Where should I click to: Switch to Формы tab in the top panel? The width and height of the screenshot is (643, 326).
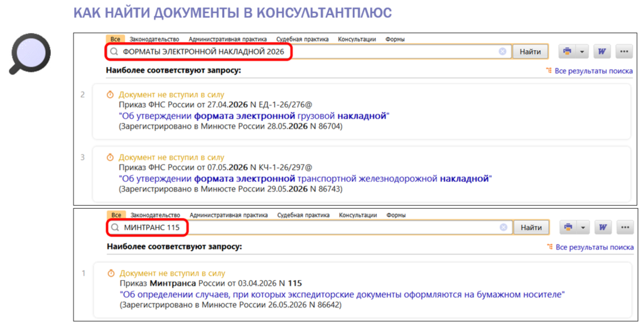tap(395, 39)
